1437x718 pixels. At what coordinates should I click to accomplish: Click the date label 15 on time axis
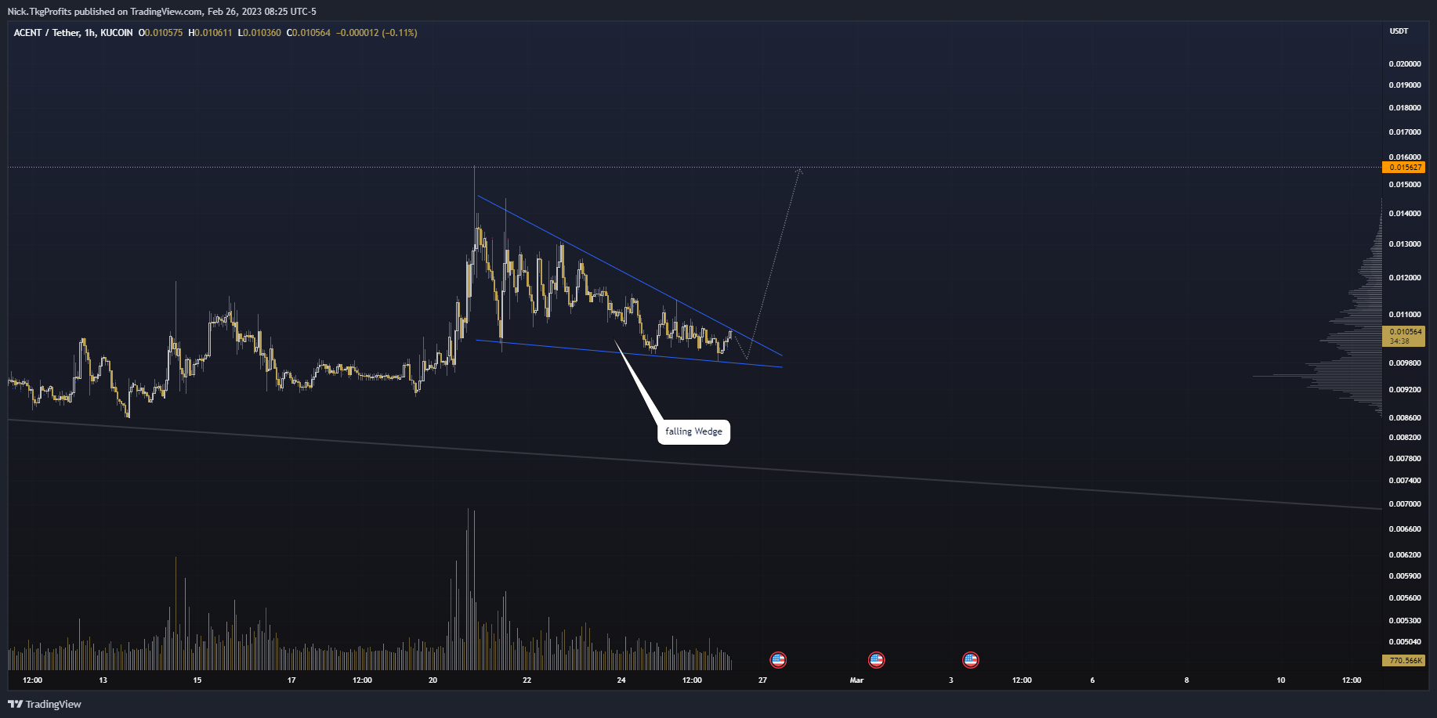coord(197,680)
